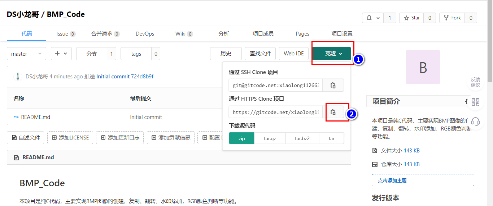Viewport: 493px width, 206px height.
Task: Click the 自述文件 button
Action: point(26,138)
